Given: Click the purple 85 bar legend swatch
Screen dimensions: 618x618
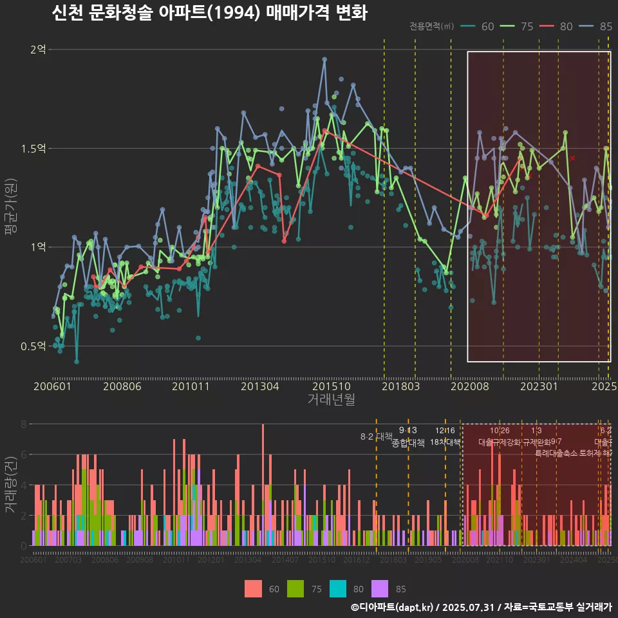Looking at the screenshot, I should (x=380, y=589).
